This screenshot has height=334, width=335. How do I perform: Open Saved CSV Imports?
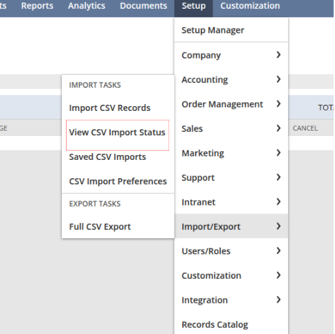click(x=107, y=157)
